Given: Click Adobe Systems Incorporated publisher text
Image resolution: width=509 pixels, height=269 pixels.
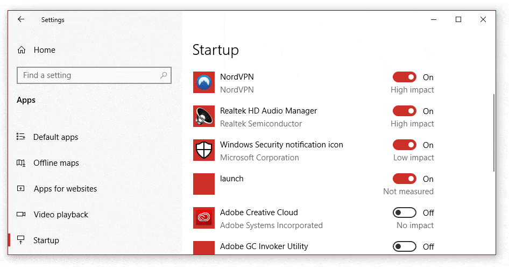Looking at the screenshot, I should click(271, 225).
